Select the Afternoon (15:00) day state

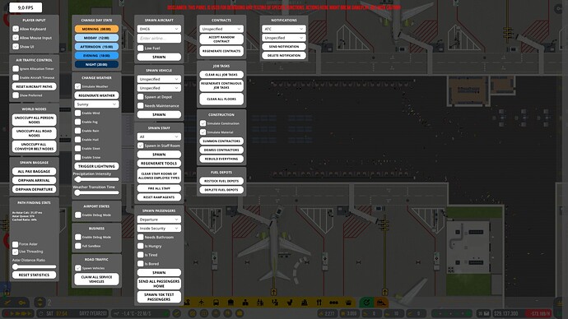click(x=96, y=47)
